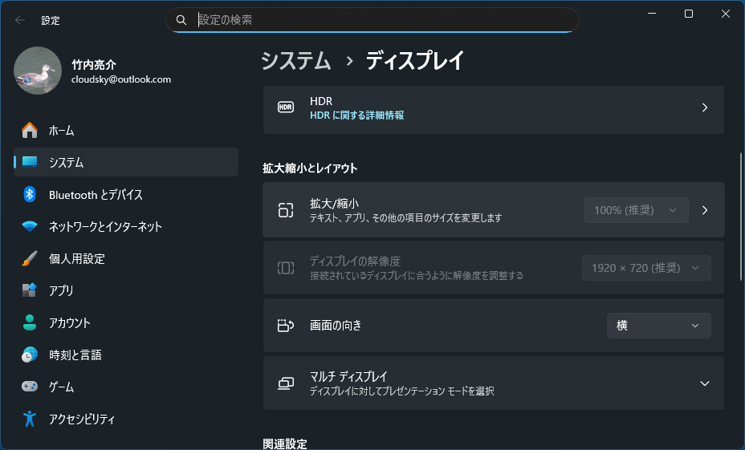Go to ネットワークとインターネット settings

[x=126, y=226]
